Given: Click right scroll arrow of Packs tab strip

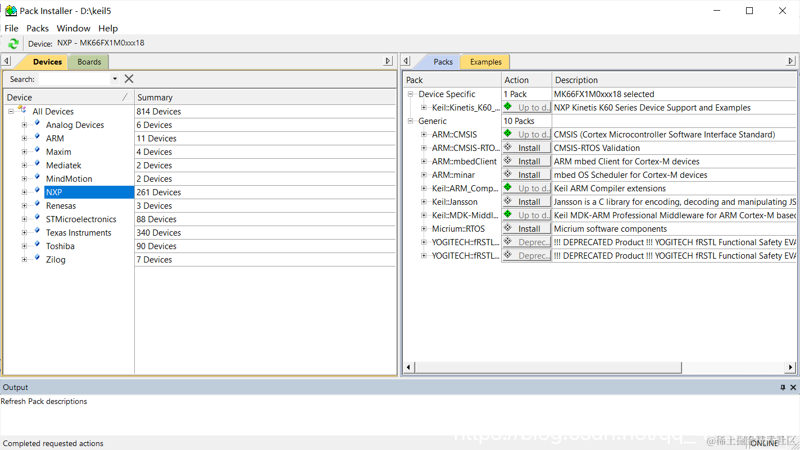Looking at the screenshot, I should [x=790, y=61].
